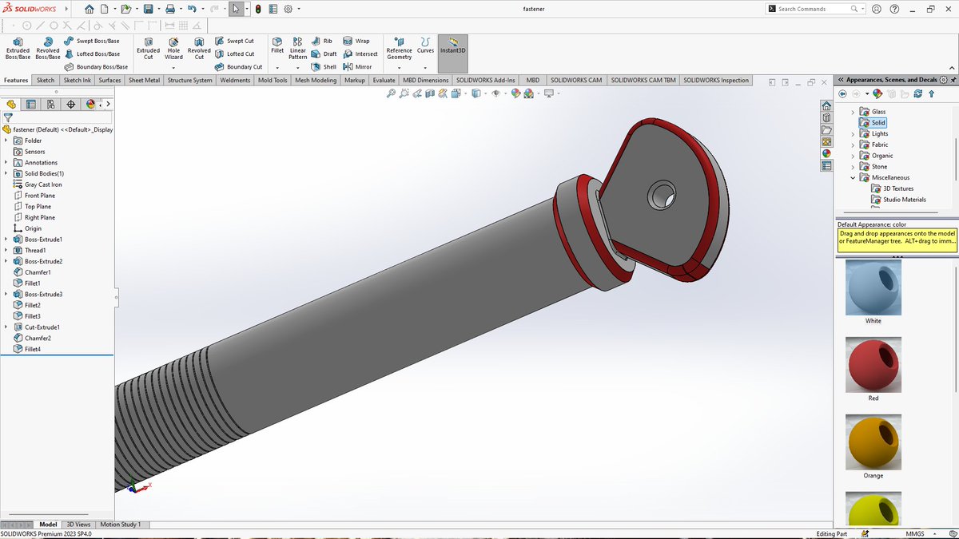Screen dimensions: 959x539
Task: Select the Front Plane
Action: pos(34,195)
